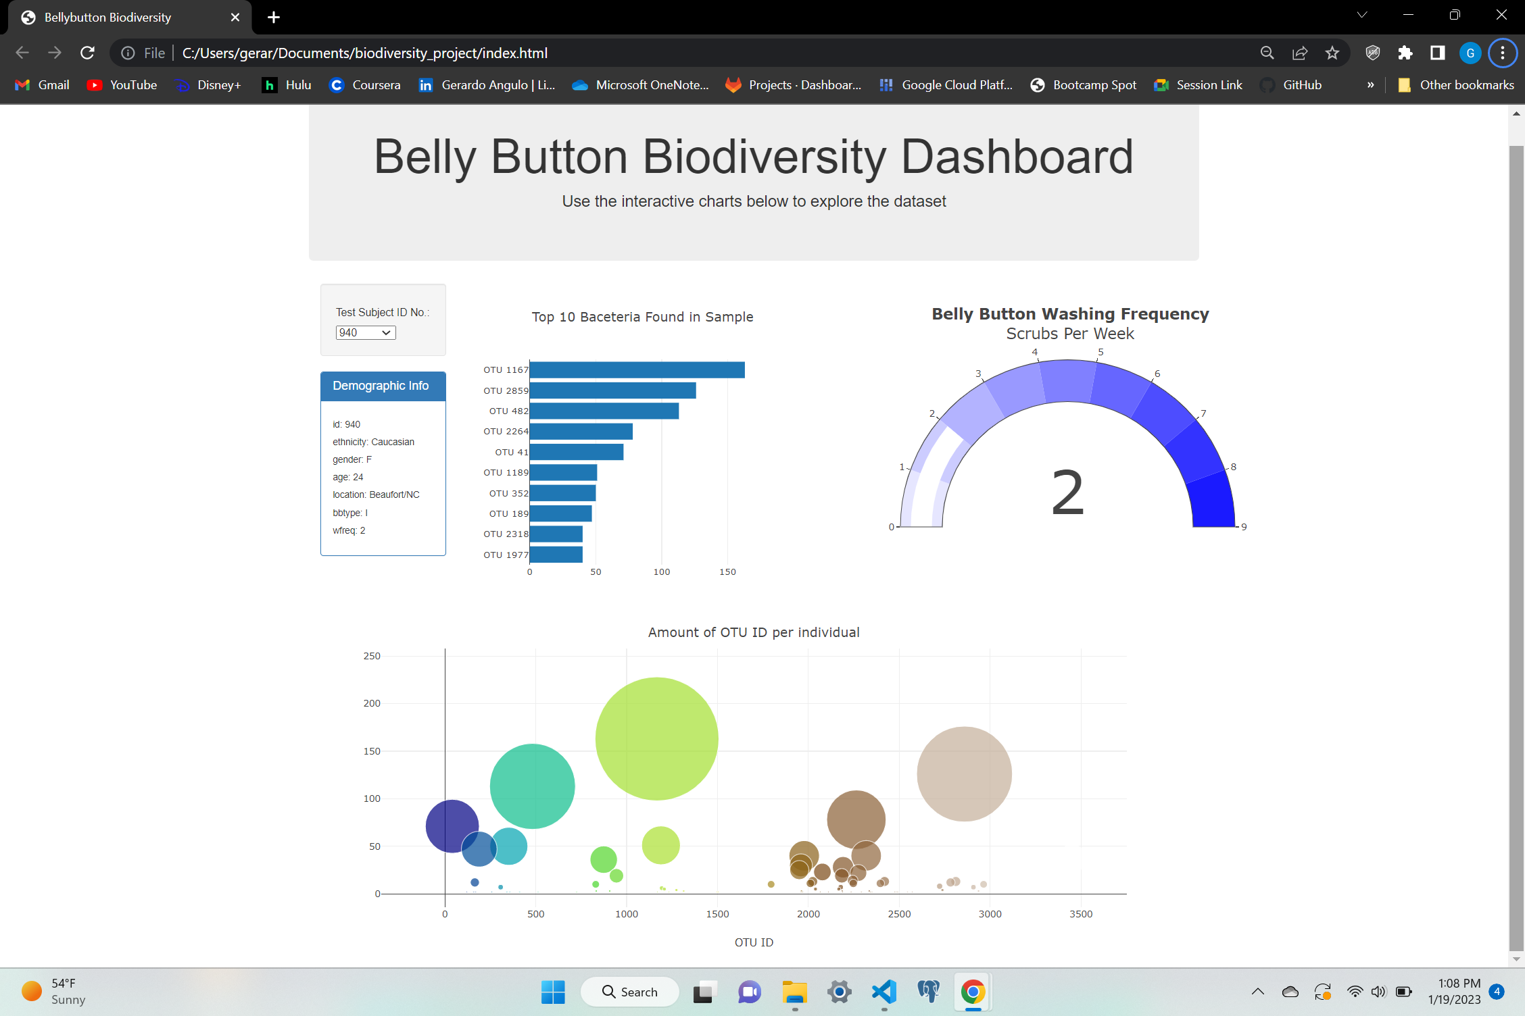
Task: Click the taskbar Search box
Action: (629, 992)
